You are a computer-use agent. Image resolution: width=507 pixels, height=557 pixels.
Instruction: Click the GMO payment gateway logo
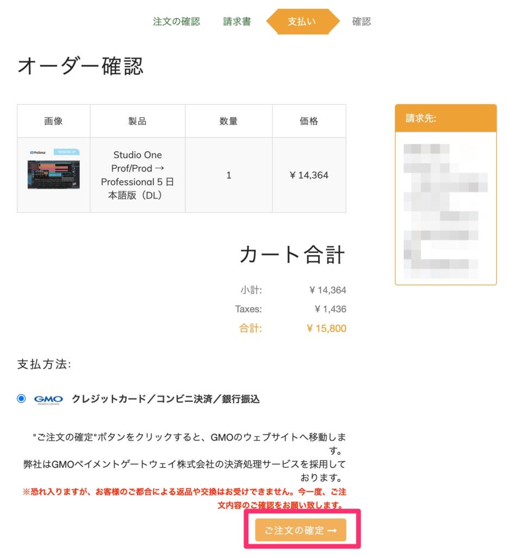tap(48, 400)
